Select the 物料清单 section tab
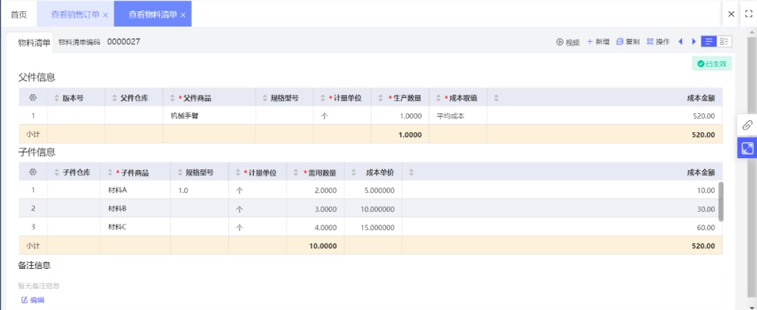 pyautogui.click(x=34, y=42)
